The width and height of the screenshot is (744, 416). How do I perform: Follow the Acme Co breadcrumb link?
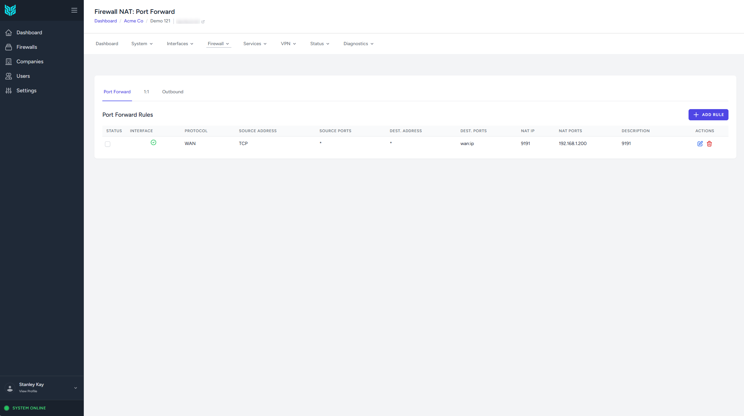pos(134,21)
